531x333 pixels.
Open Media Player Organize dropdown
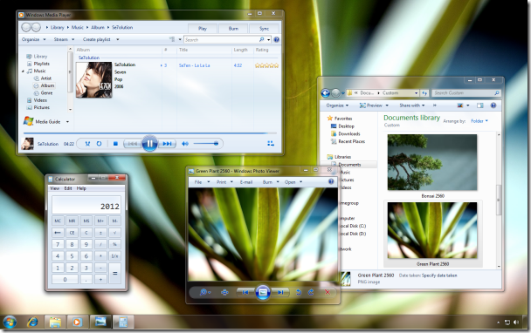point(33,39)
